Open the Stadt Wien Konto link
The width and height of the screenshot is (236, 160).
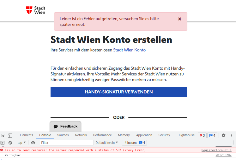click(129, 50)
